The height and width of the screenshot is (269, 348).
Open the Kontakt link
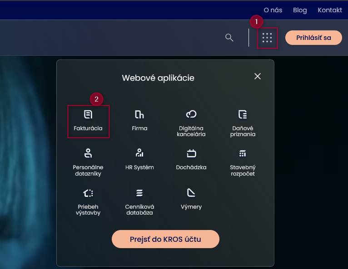click(x=330, y=10)
